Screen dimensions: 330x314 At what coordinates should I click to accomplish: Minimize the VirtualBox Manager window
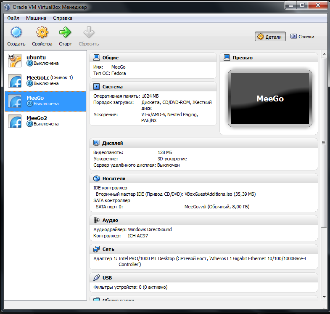[290, 5]
